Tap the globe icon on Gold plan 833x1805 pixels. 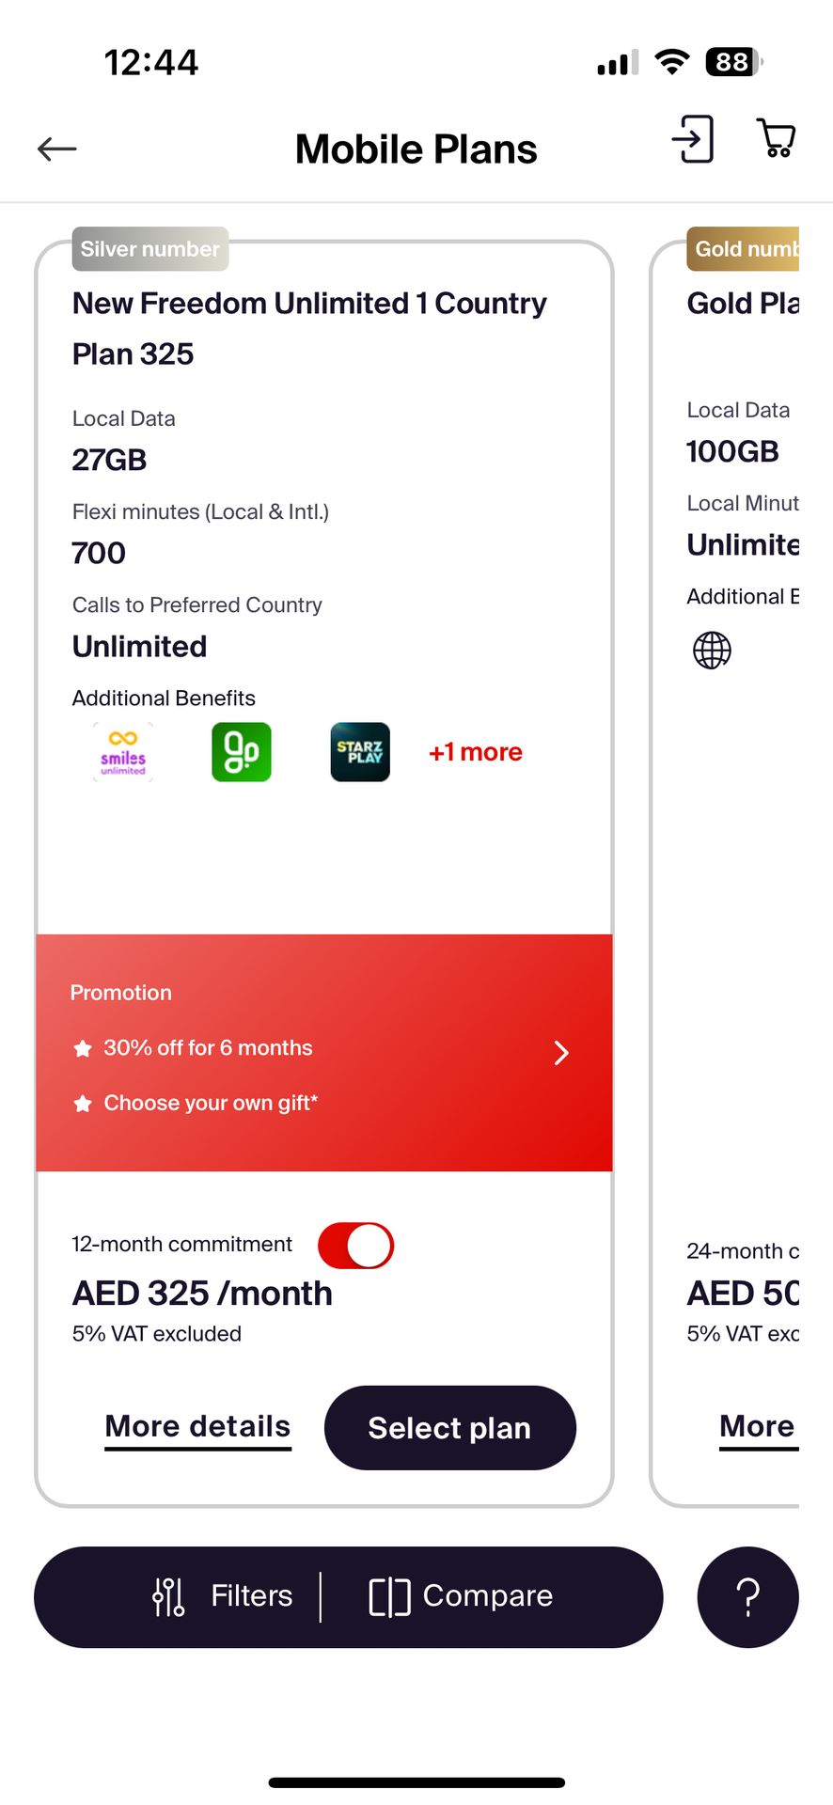click(x=712, y=650)
